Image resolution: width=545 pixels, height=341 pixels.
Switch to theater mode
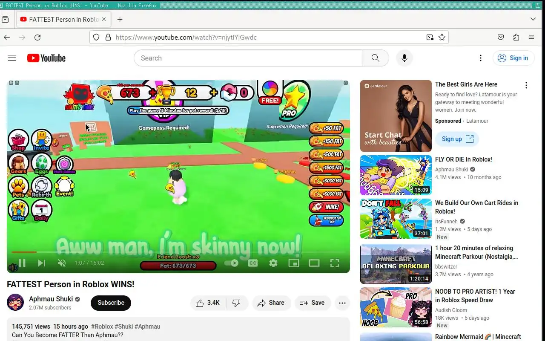pyautogui.click(x=314, y=263)
